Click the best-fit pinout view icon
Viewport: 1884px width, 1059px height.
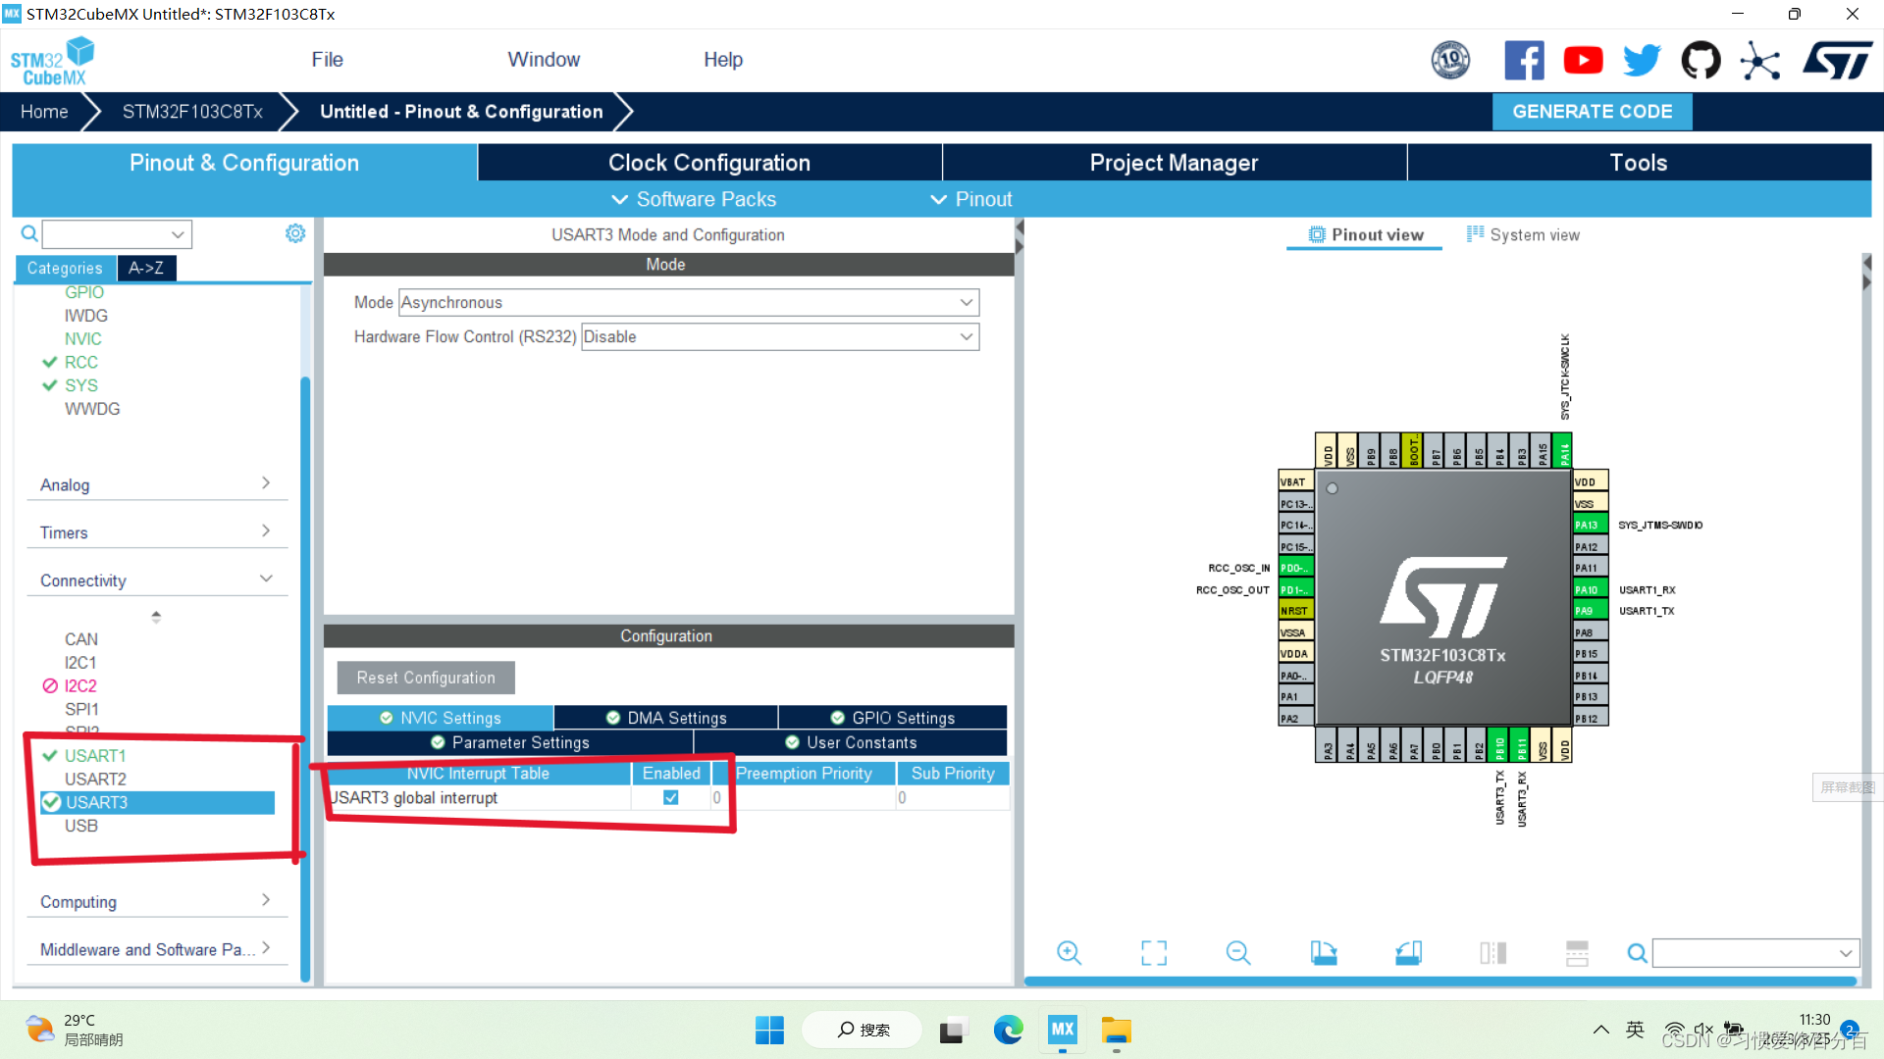click(x=1153, y=952)
